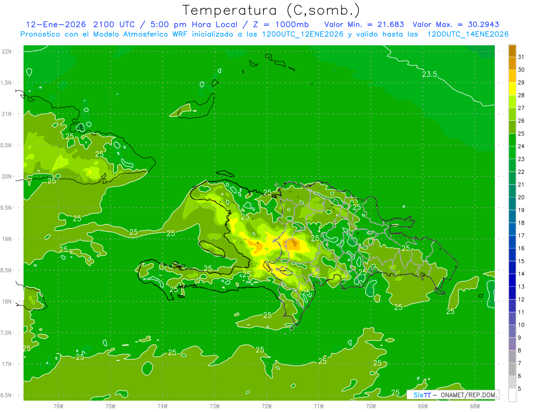Click the '70W' longitude label
This screenshot has height=412, width=533.
click(x=370, y=406)
